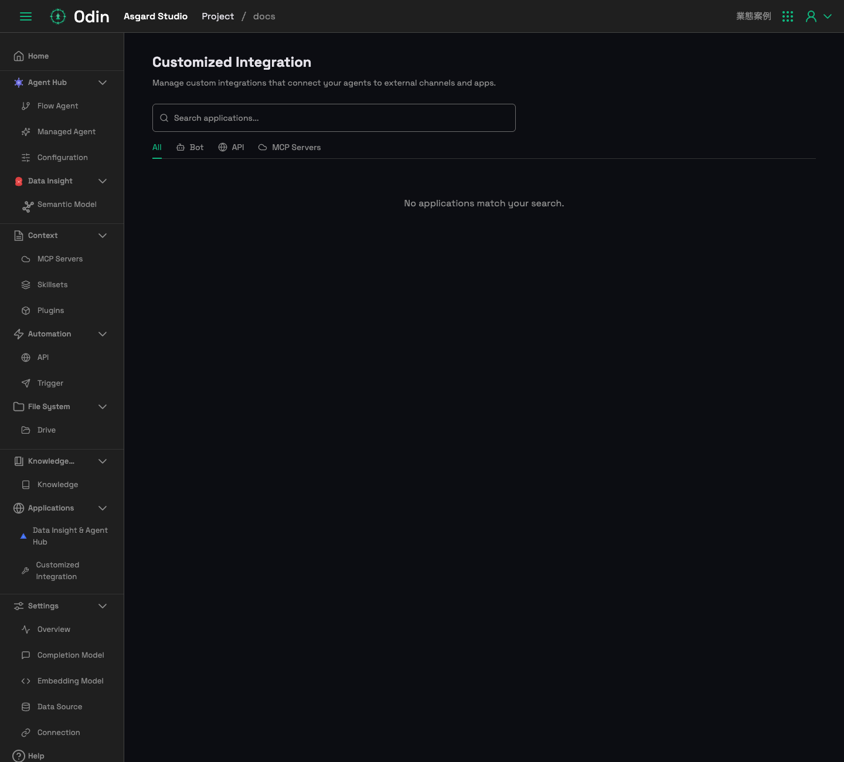Switch to the MCP Servers tab
The image size is (844, 762).
click(x=290, y=148)
